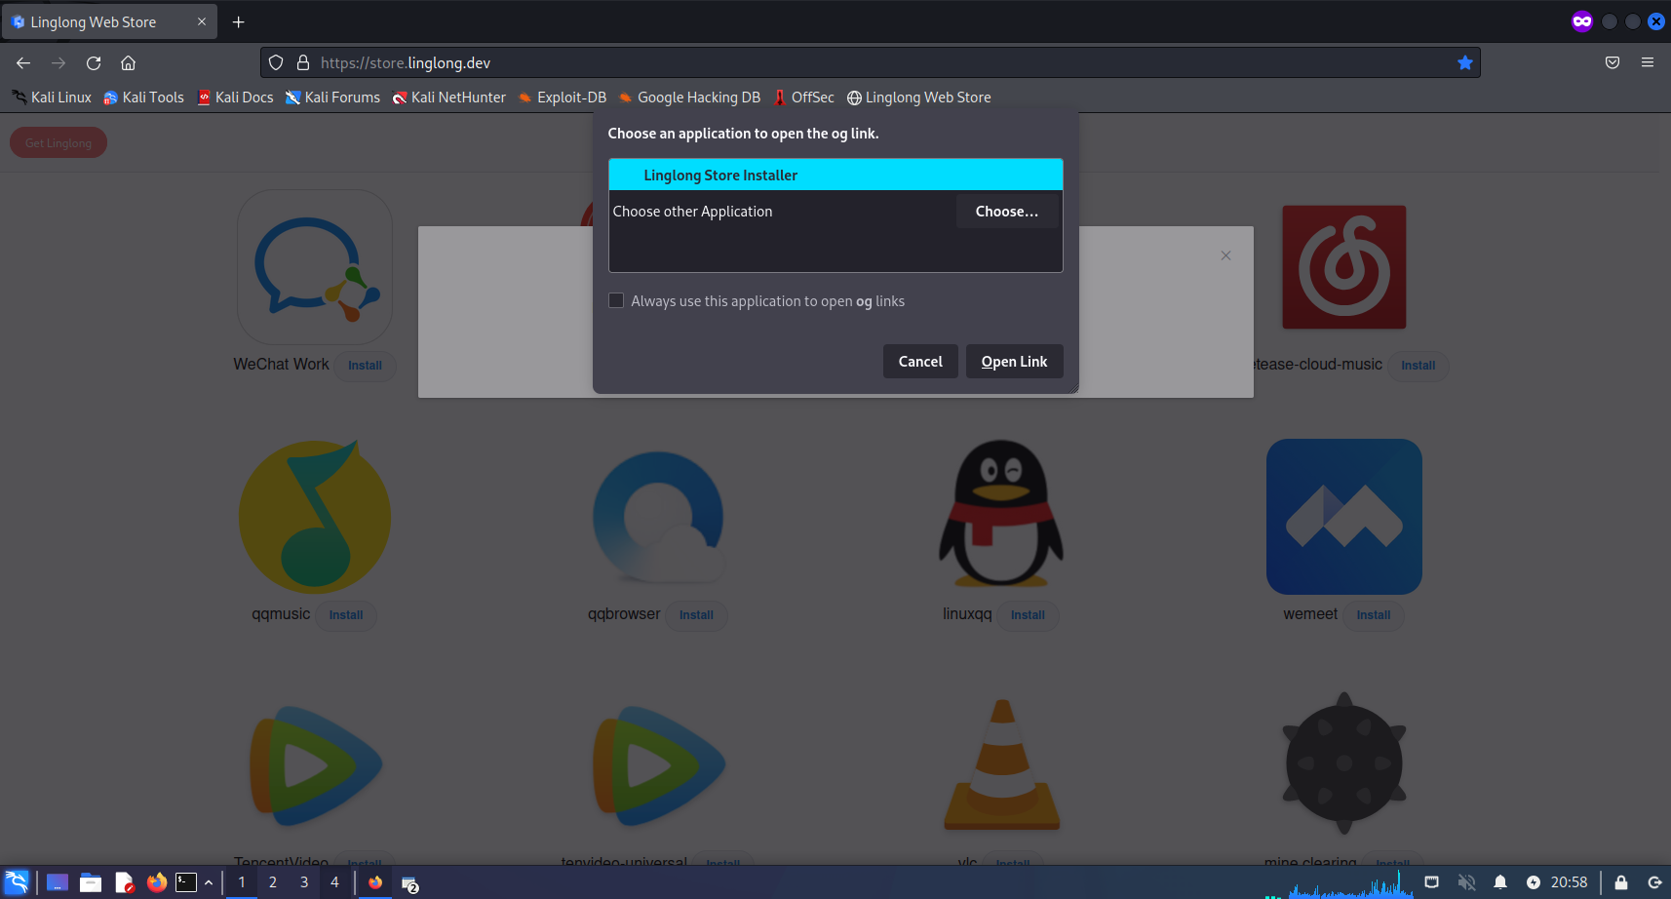Open the Kali Docs bookmark
This screenshot has height=899, width=1671.
point(235,98)
